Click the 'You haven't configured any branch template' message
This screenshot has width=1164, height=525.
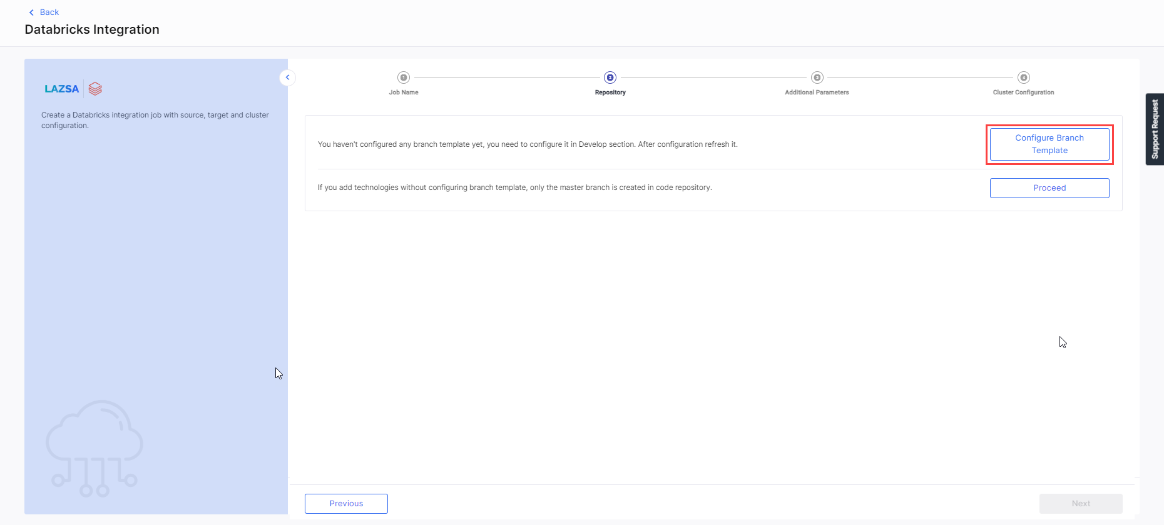tap(528, 144)
